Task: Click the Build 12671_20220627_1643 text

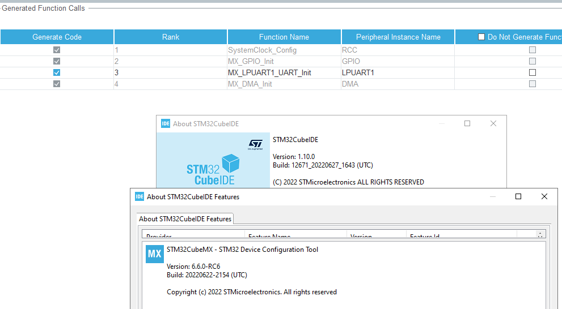Action: tap(323, 165)
